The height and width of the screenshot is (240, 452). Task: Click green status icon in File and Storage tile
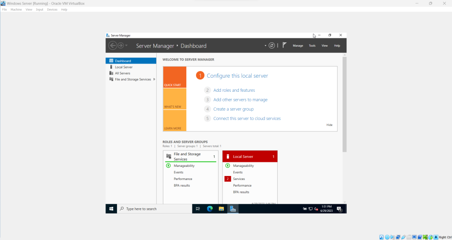[x=168, y=166]
